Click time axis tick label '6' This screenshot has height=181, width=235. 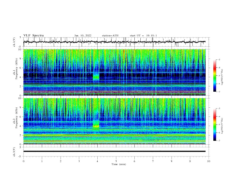tap(134, 161)
